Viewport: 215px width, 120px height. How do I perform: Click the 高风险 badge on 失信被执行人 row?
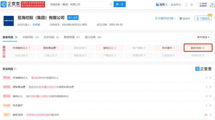(7, 78)
